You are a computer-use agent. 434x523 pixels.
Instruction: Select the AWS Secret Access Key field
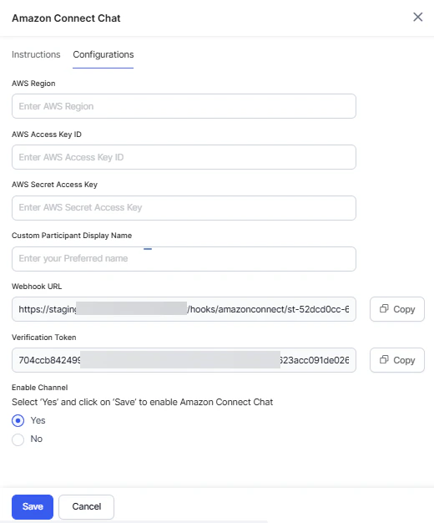tap(184, 208)
